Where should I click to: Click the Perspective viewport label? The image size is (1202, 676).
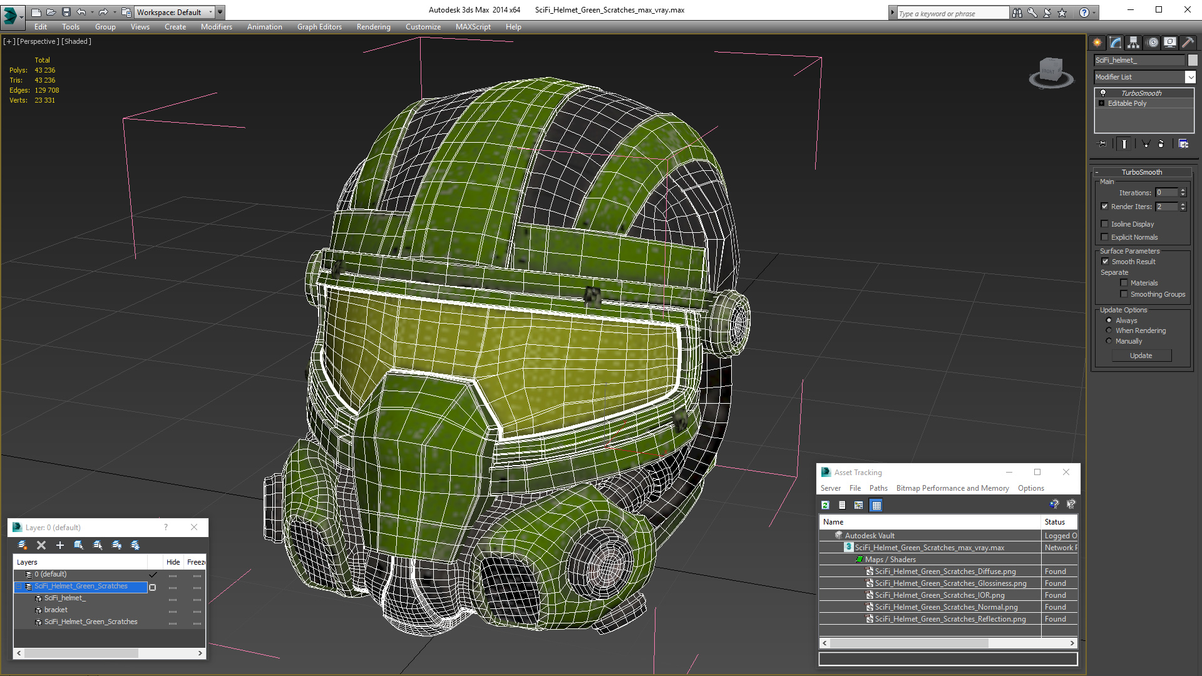38,41
